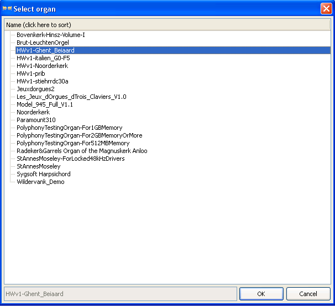Select HWv1-stiehrrdc30a organ
335x306 pixels.
43,81
